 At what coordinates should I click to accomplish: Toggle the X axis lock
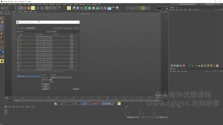(x=47, y=8)
